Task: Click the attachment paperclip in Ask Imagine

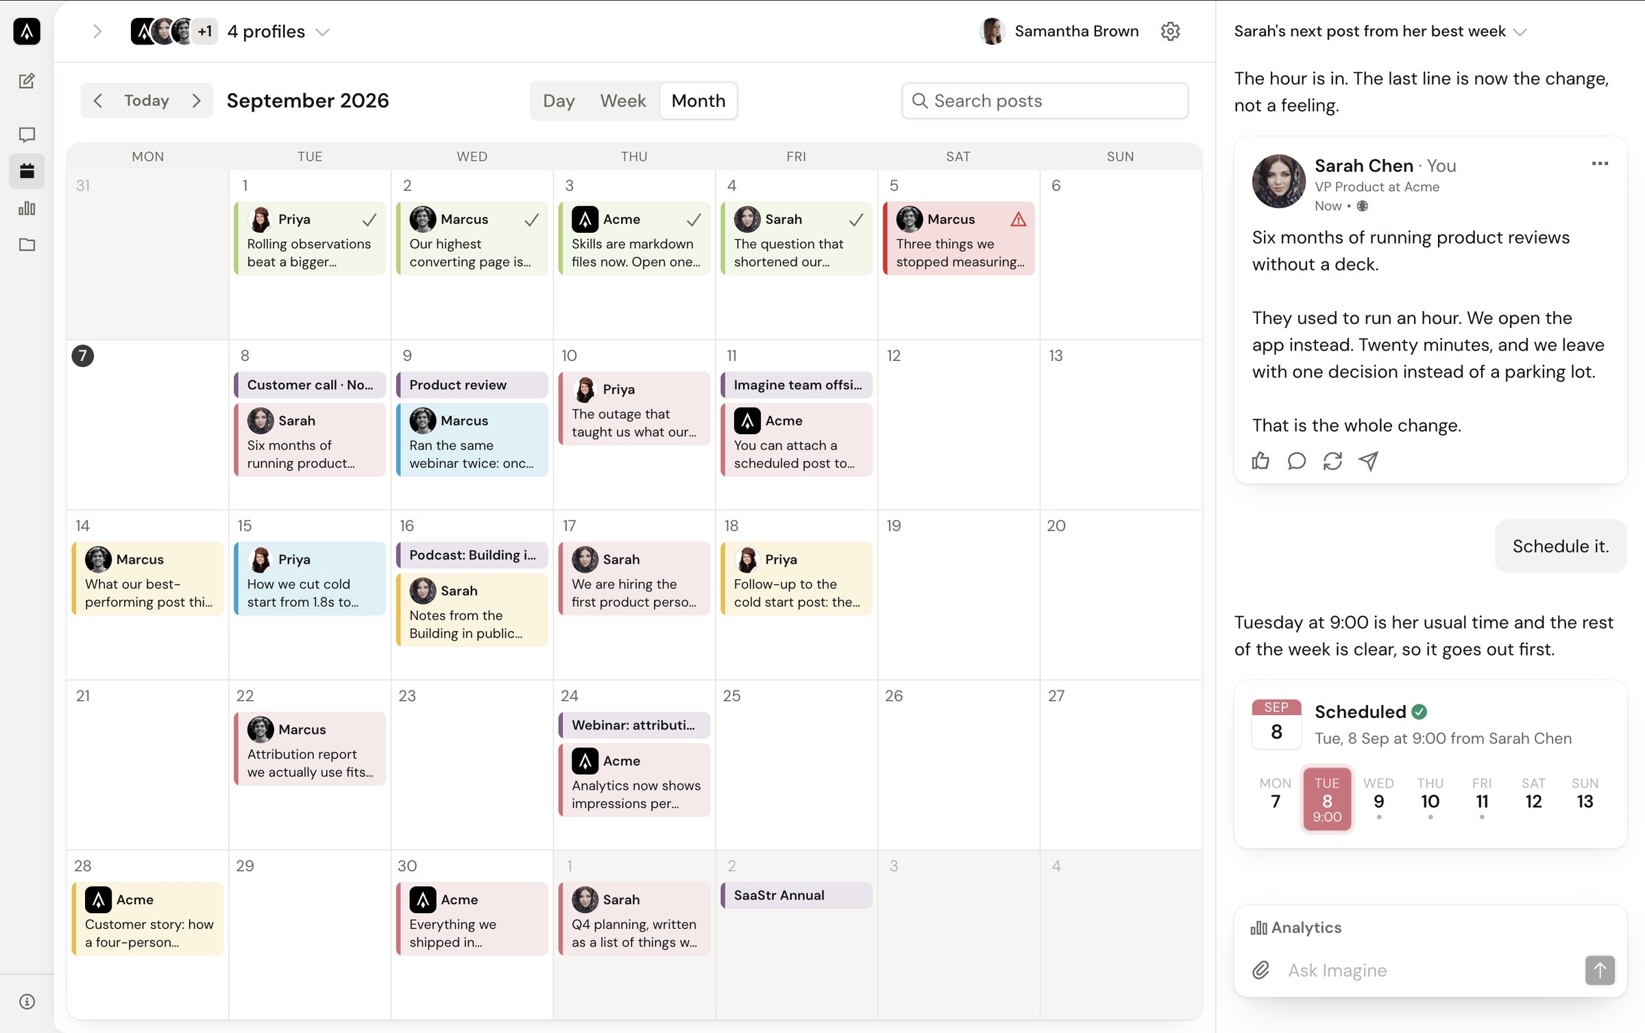Action: pyautogui.click(x=1261, y=970)
